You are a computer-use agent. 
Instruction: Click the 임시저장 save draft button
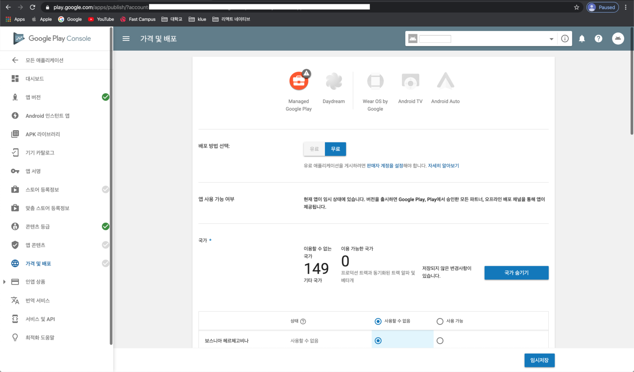(x=539, y=360)
